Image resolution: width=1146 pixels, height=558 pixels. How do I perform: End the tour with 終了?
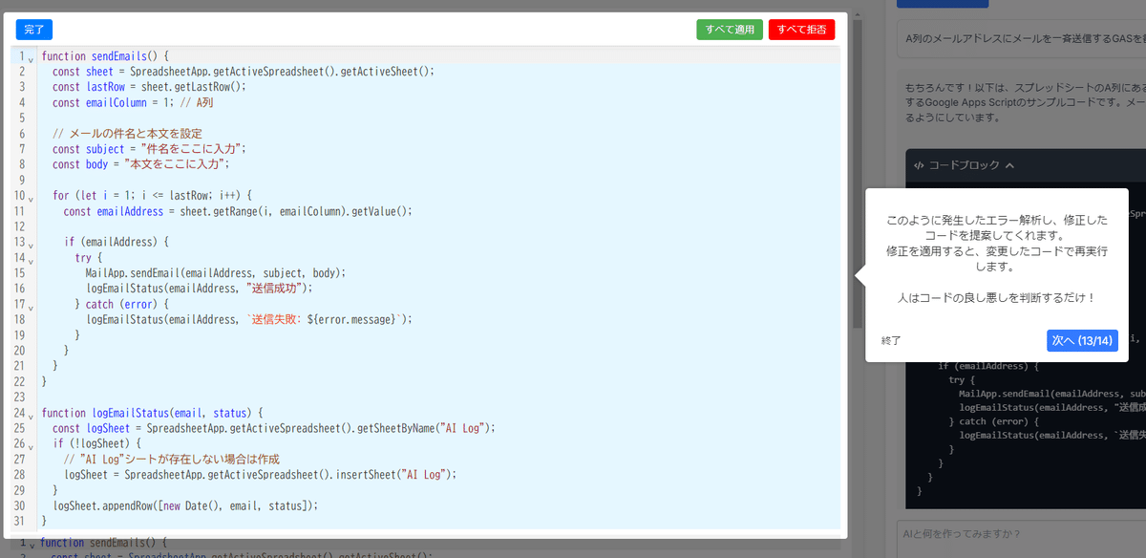pyautogui.click(x=891, y=340)
